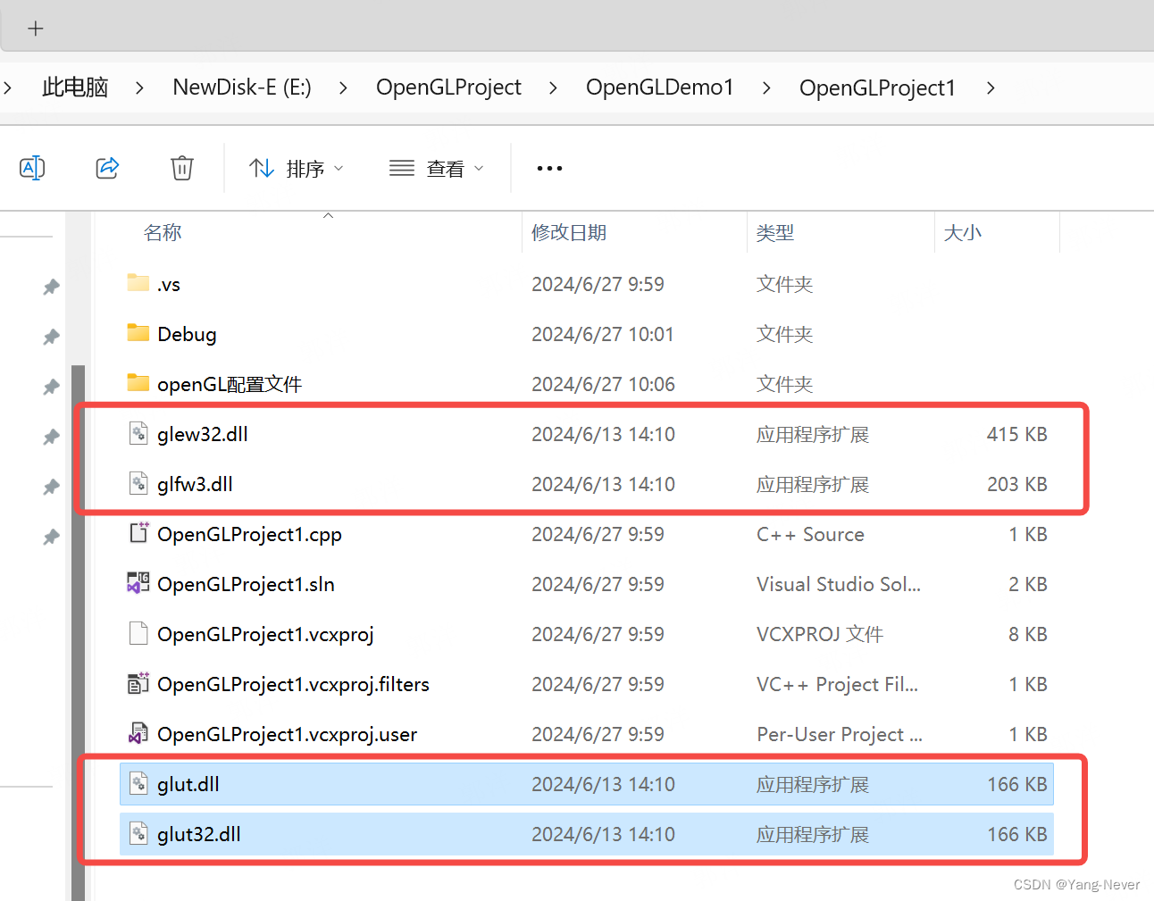This screenshot has height=901, width=1154.
Task: Click the file name OpenGLProject1.vcxproj.filters
Action: pos(293,684)
